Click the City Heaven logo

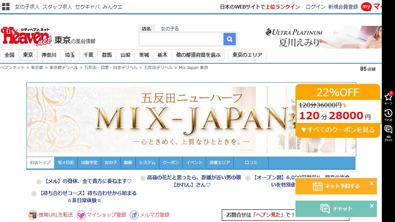26,37
